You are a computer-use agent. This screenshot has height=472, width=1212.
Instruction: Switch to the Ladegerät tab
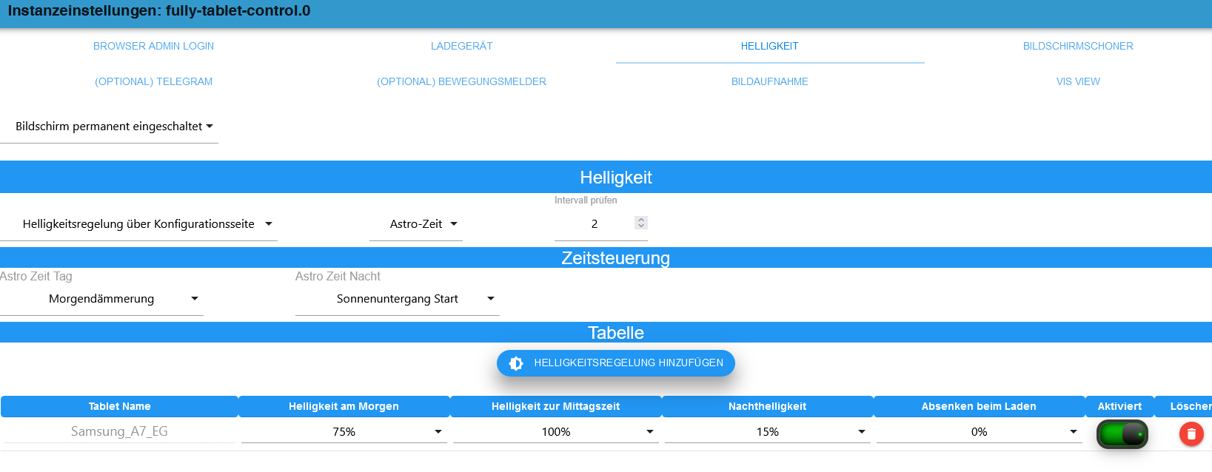[x=462, y=46]
